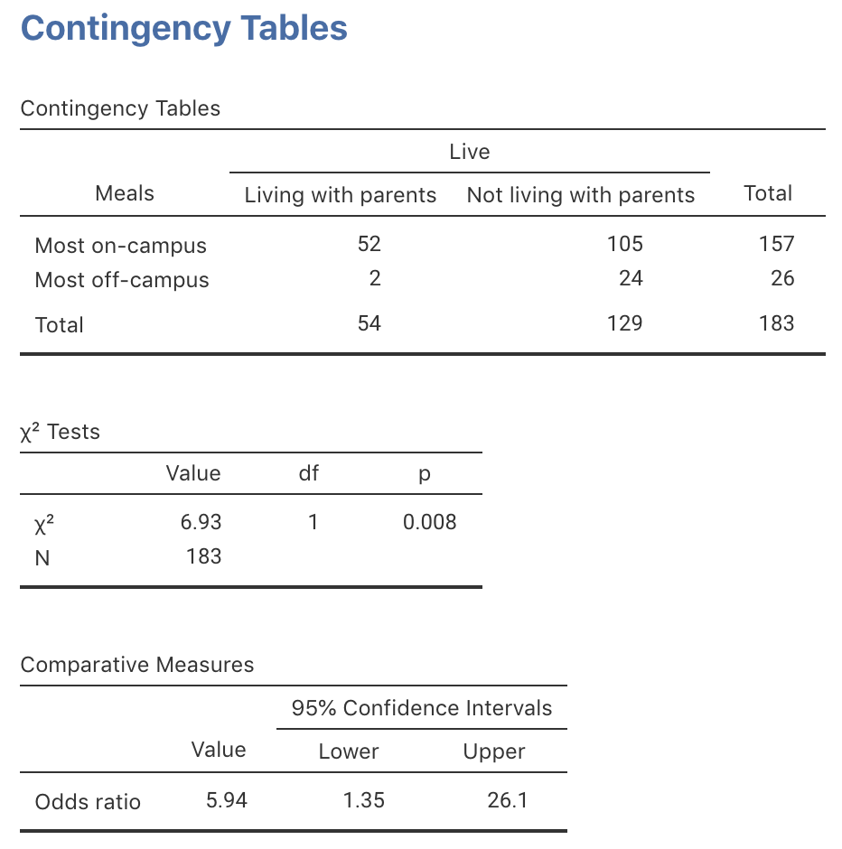The image size is (842, 849).
Task: Click the Odds ratio row label
Action: (88, 801)
